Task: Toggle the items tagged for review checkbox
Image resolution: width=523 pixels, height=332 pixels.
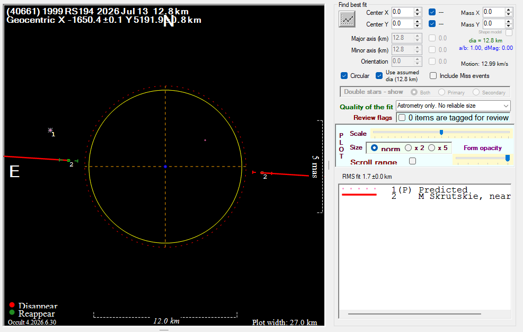Action: (402, 118)
